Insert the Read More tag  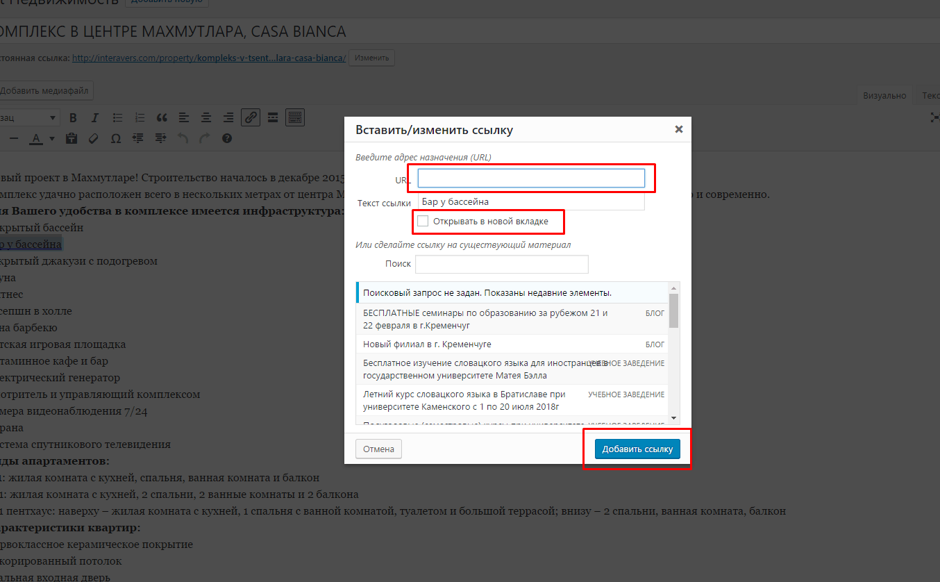(x=273, y=117)
